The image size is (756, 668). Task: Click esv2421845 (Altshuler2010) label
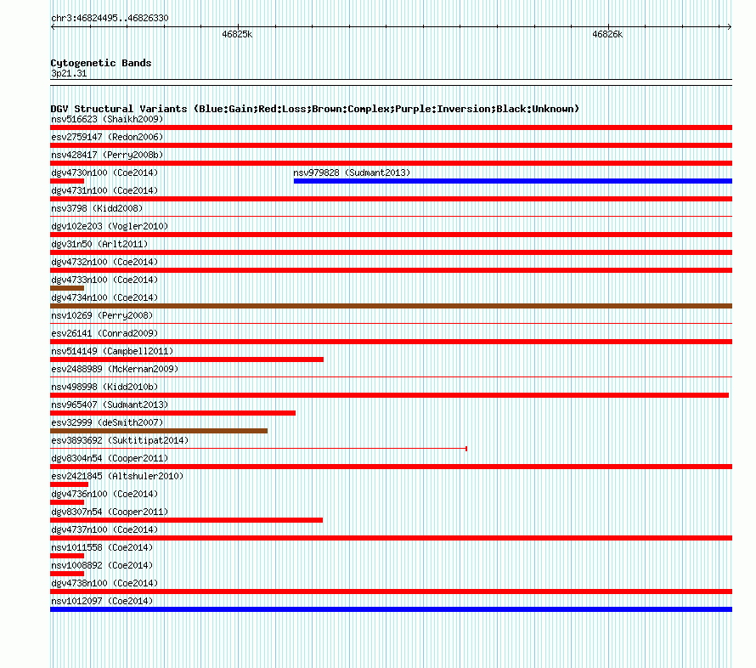pos(117,476)
